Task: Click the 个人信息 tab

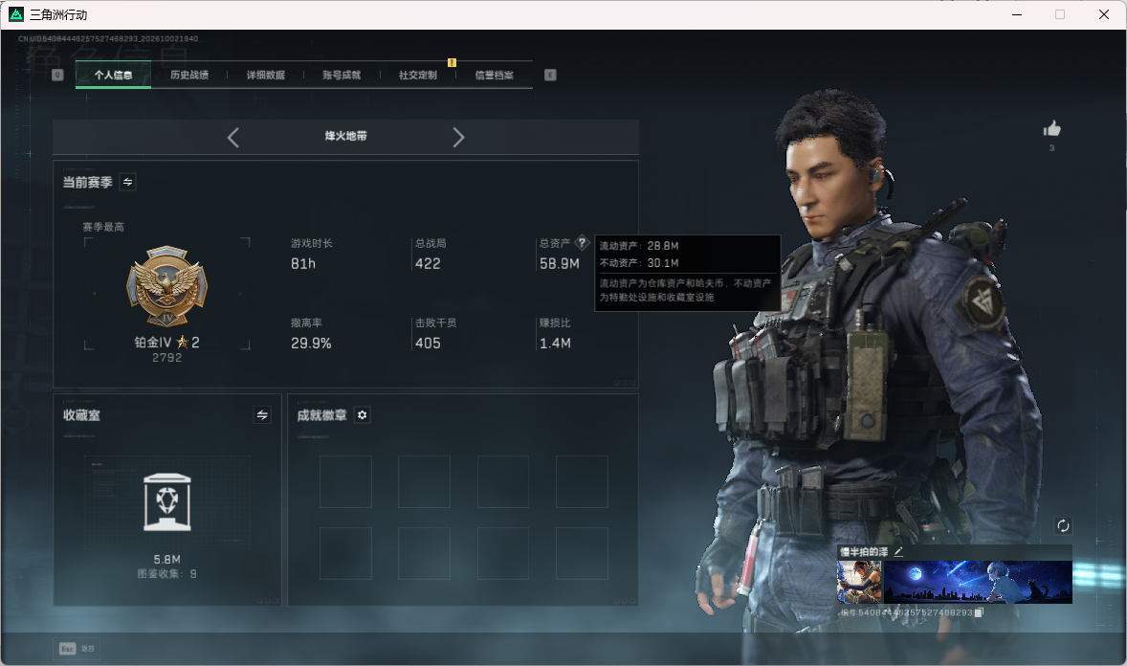Action: tap(113, 75)
